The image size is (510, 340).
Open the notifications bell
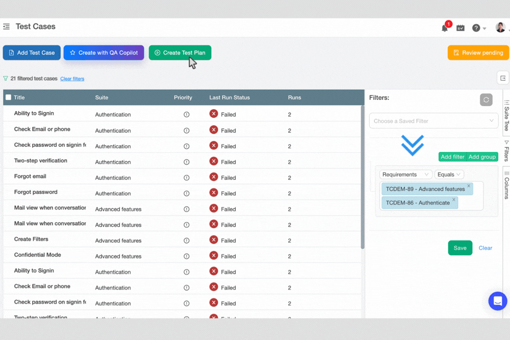click(x=444, y=28)
